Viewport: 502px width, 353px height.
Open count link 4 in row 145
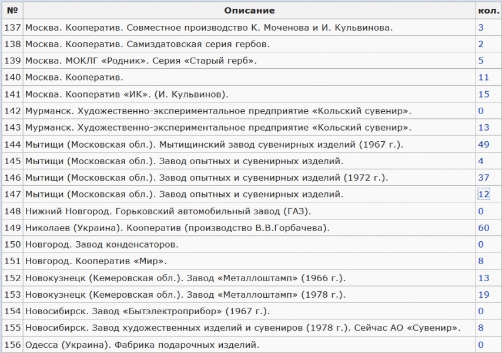coord(481,161)
